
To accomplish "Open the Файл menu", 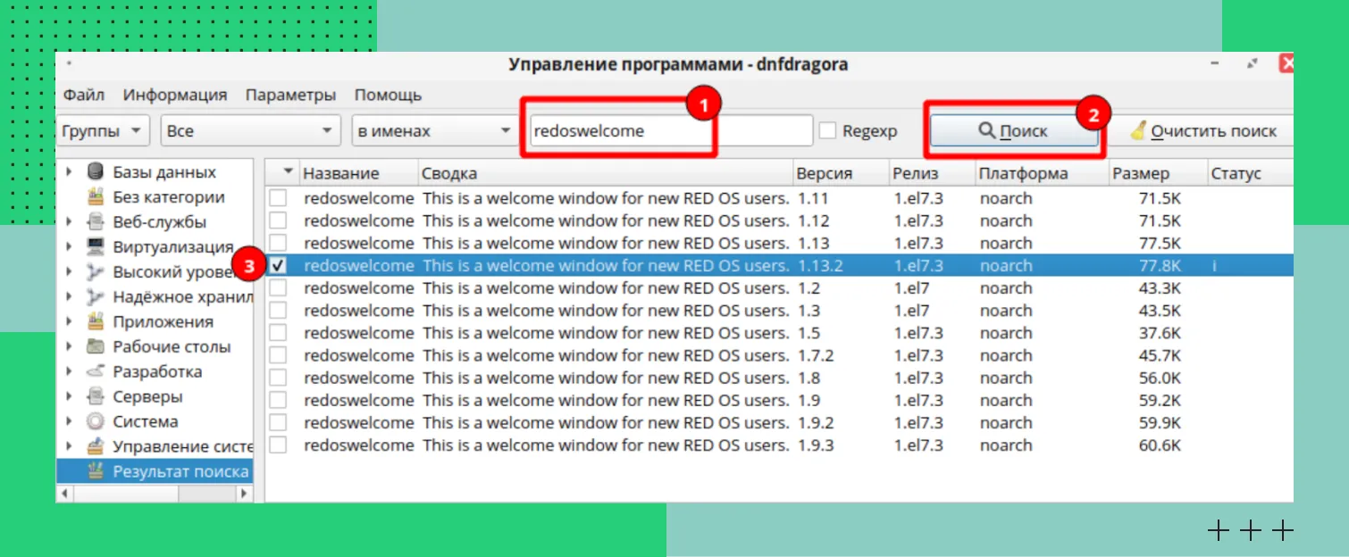I will click(x=84, y=95).
